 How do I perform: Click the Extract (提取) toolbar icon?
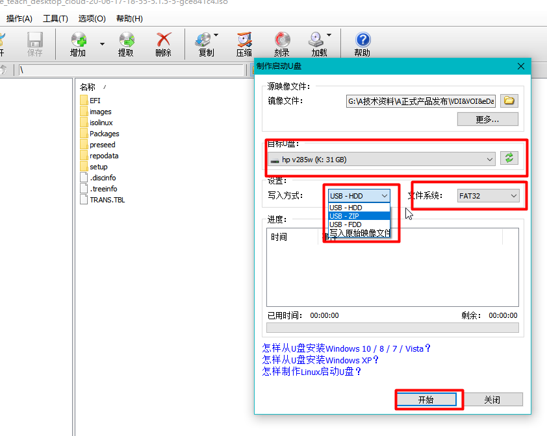(x=126, y=40)
